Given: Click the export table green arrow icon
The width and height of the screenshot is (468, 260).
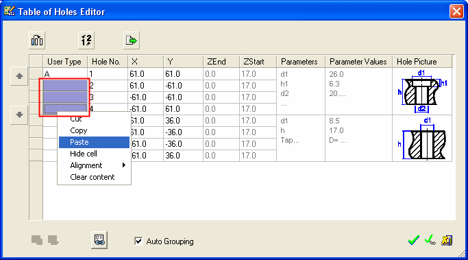Looking at the screenshot, I should click(132, 40).
